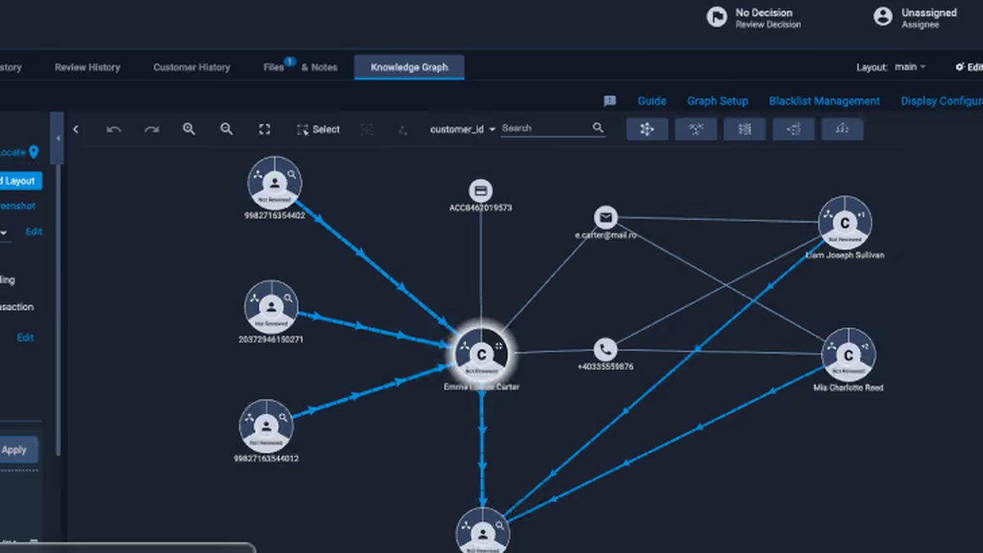Collapse the left side panel handle
Screen dimensions: 983x553
pyautogui.click(x=57, y=138)
